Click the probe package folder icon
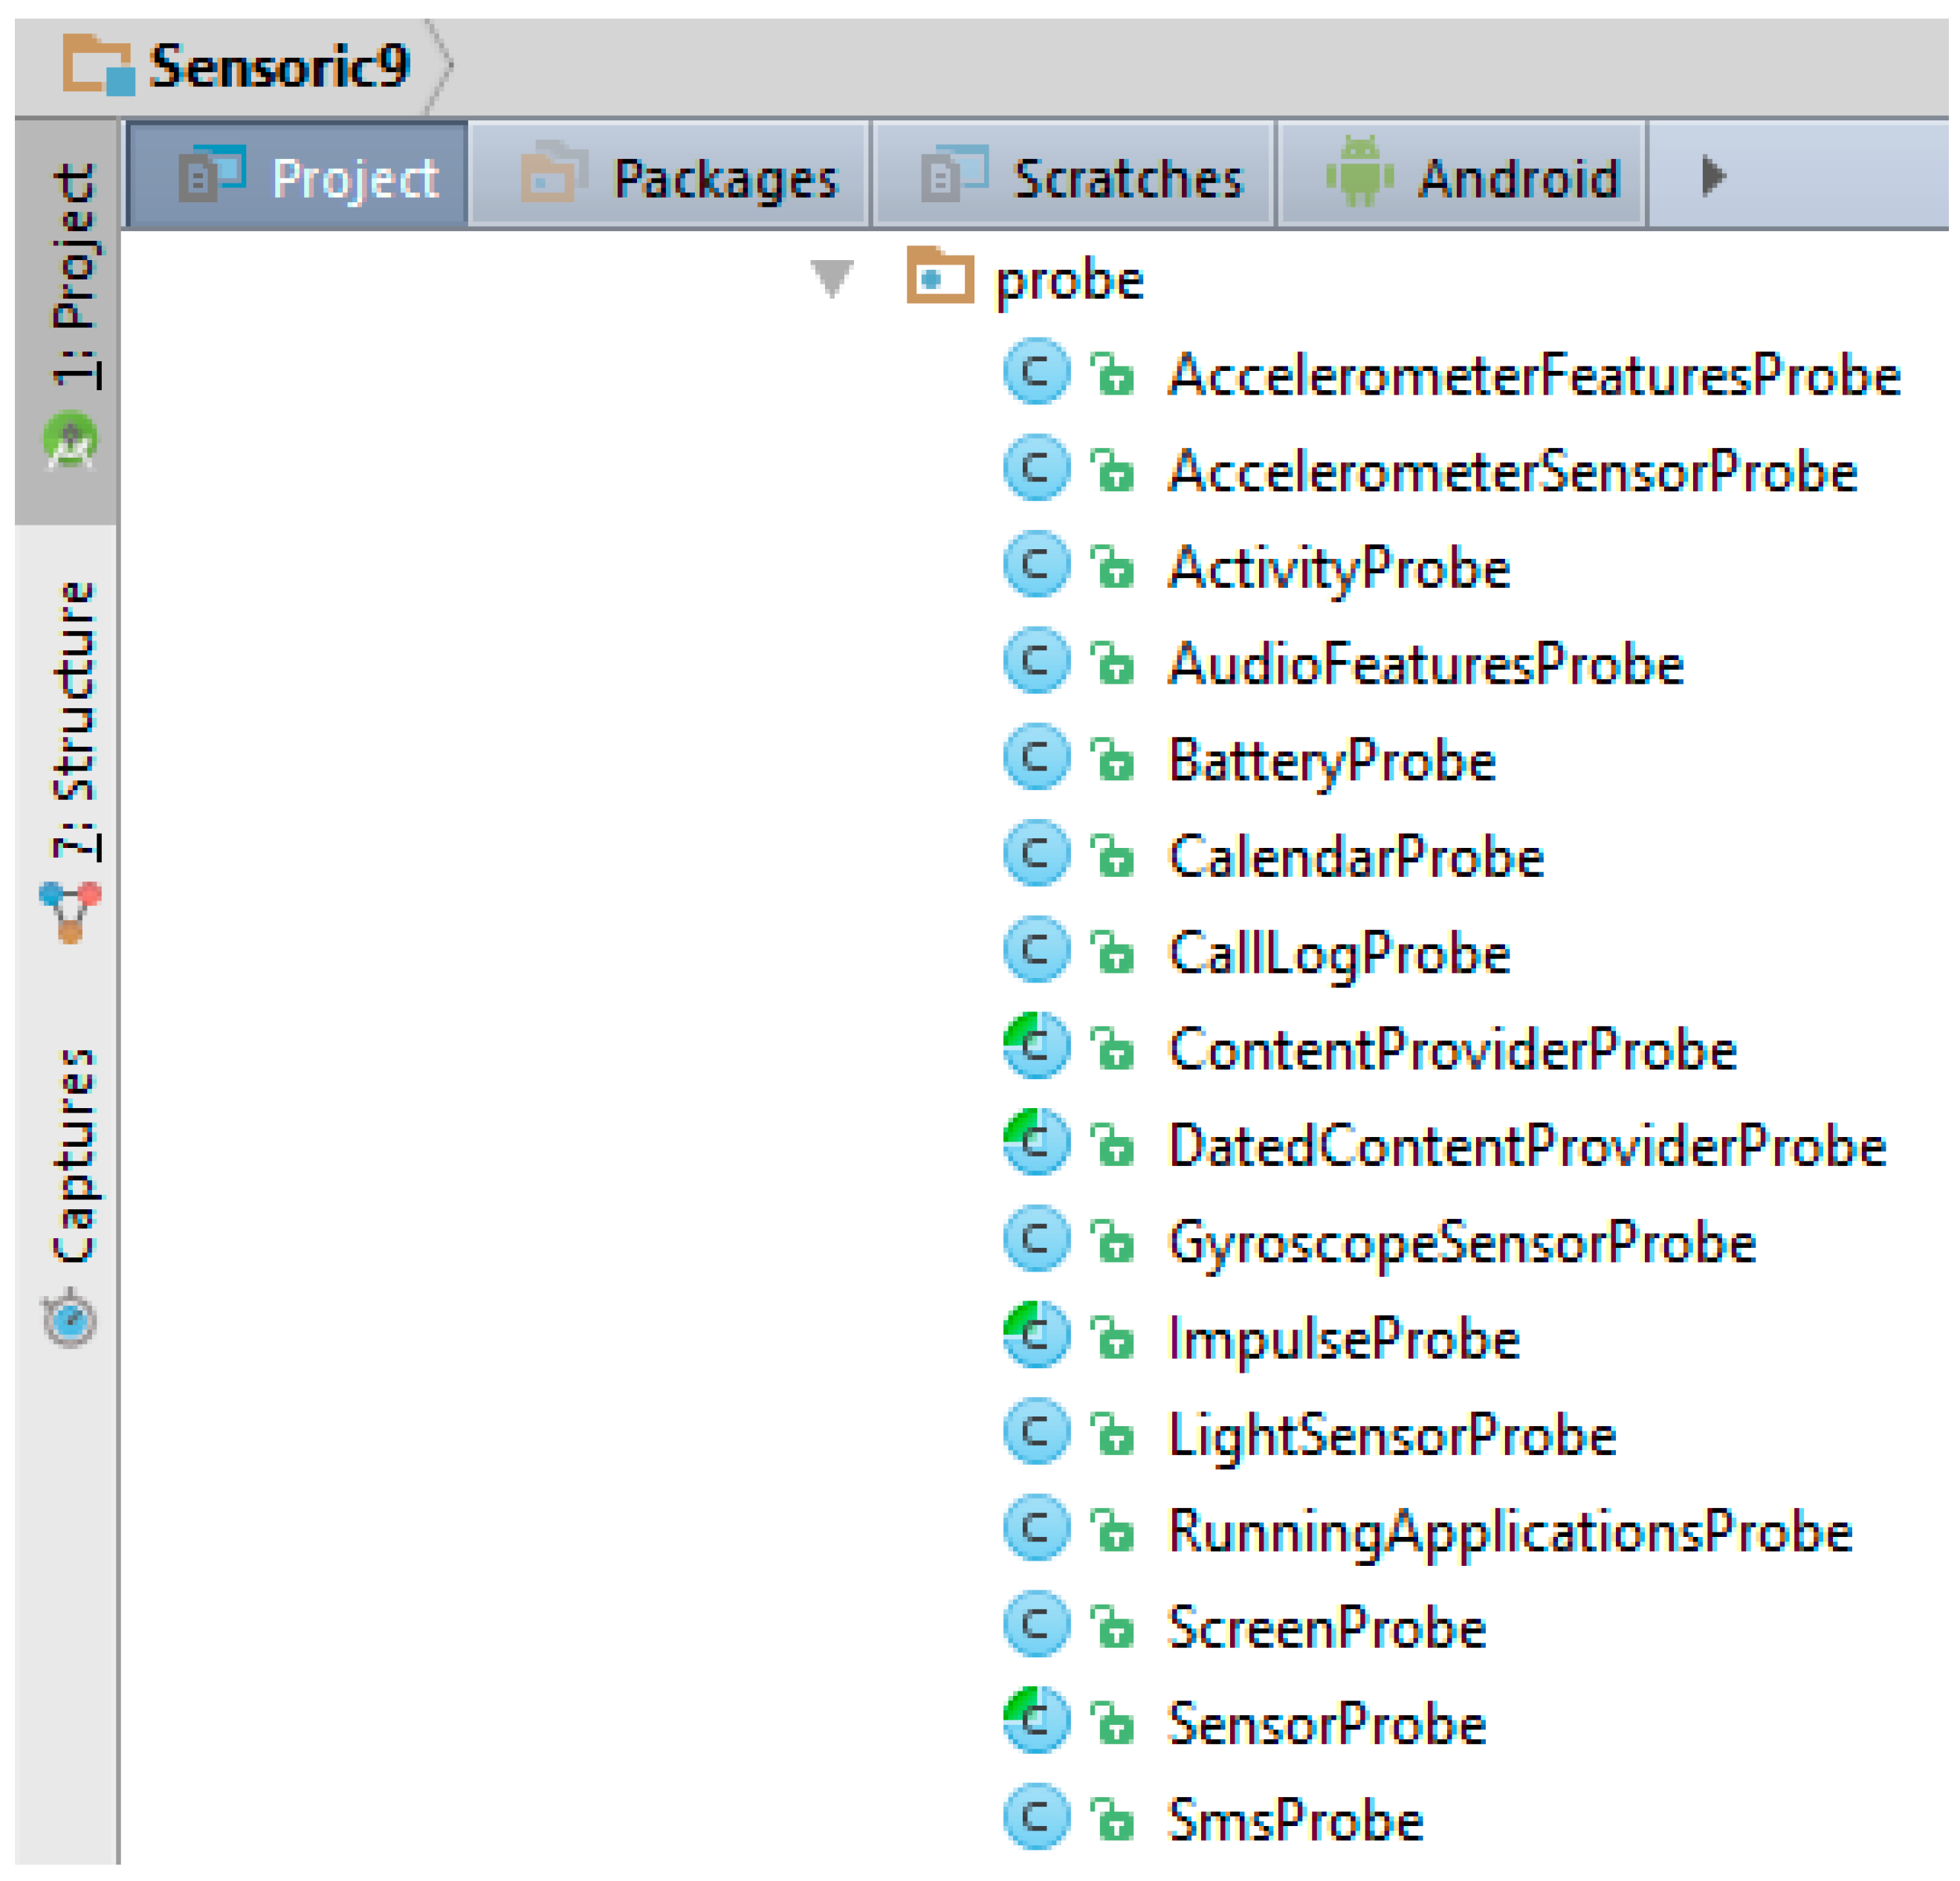This screenshot has height=1881, width=1960. click(940, 275)
